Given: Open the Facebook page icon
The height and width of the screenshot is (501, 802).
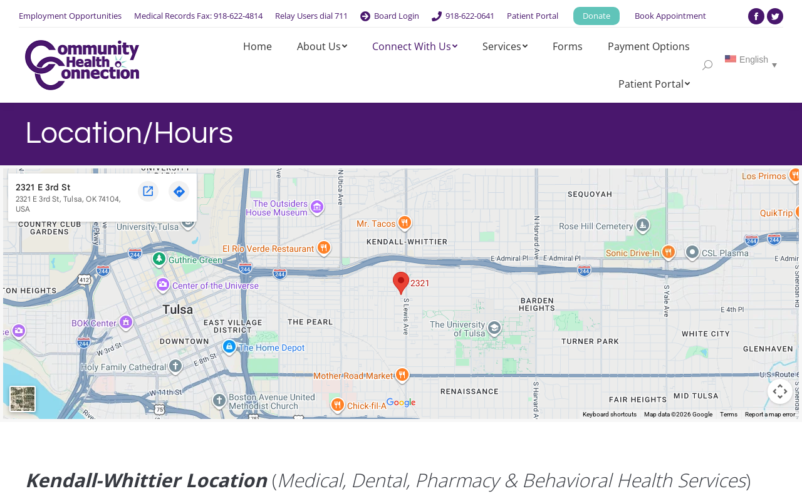Looking at the screenshot, I should tap(756, 16).
